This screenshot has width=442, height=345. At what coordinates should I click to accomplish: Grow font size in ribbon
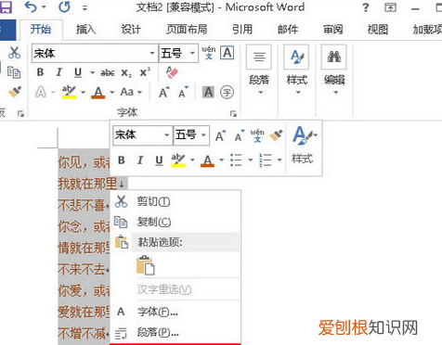tap(163, 92)
